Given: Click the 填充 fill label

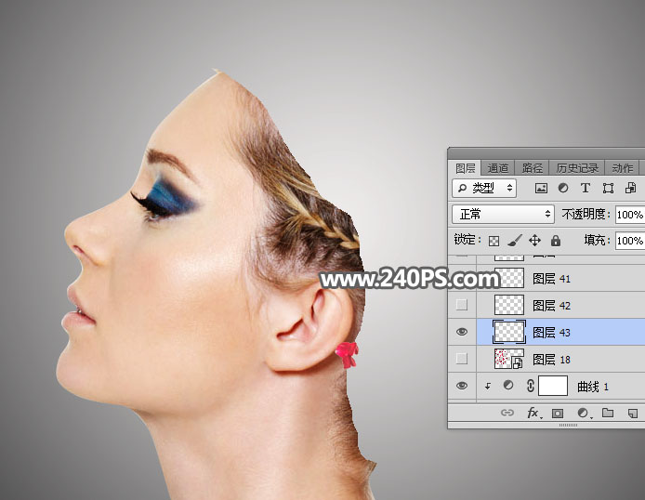Looking at the screenshot, I should coord(597,240).
